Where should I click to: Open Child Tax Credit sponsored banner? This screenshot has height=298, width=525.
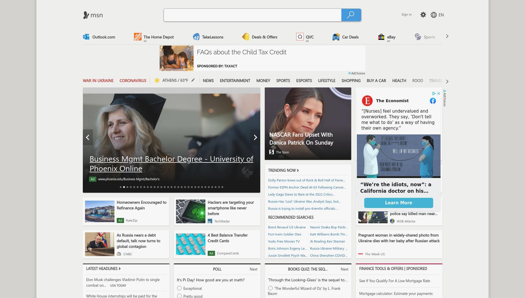pos(262,58)
